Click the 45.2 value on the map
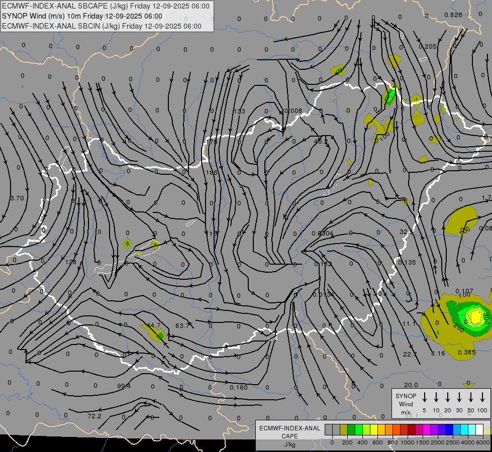 click(x=321, y=142)
